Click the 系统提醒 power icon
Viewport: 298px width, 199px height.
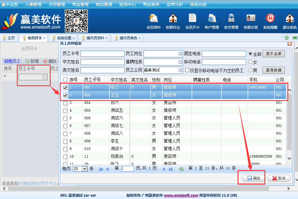pyautogui.click(x=270, y=19)
